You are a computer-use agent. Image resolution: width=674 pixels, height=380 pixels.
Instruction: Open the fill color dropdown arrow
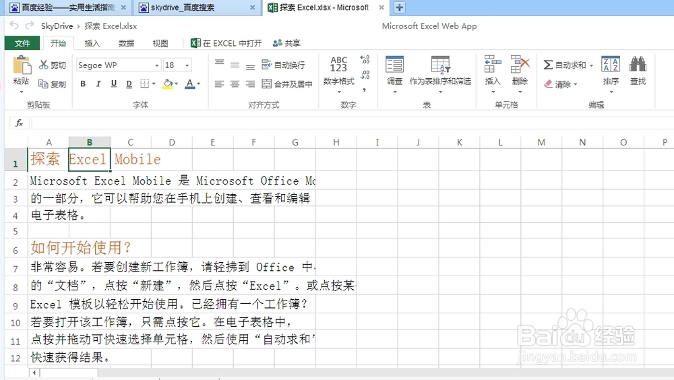pos(176,84)
